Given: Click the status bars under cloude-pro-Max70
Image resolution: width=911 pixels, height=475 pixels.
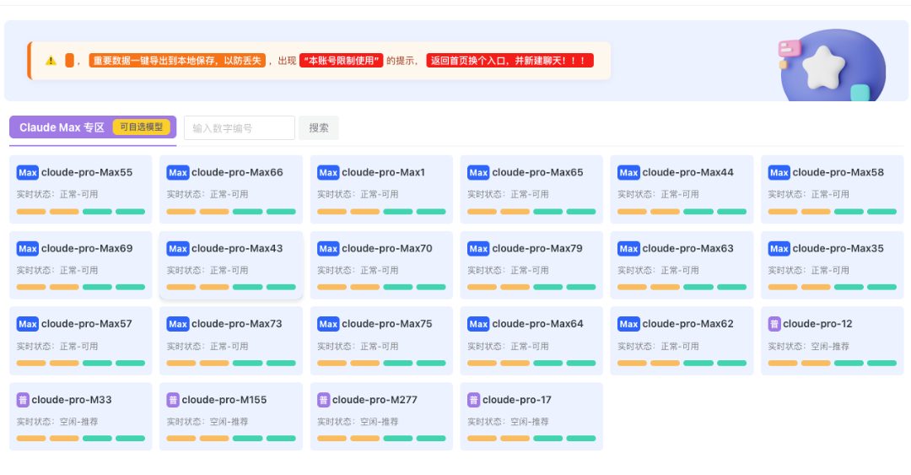Looking at the screenshot, I should coord(381,287).
